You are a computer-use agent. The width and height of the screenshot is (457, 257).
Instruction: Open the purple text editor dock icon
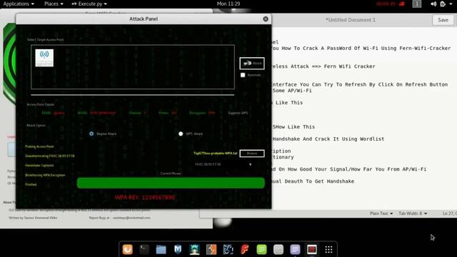coord(295,249)
